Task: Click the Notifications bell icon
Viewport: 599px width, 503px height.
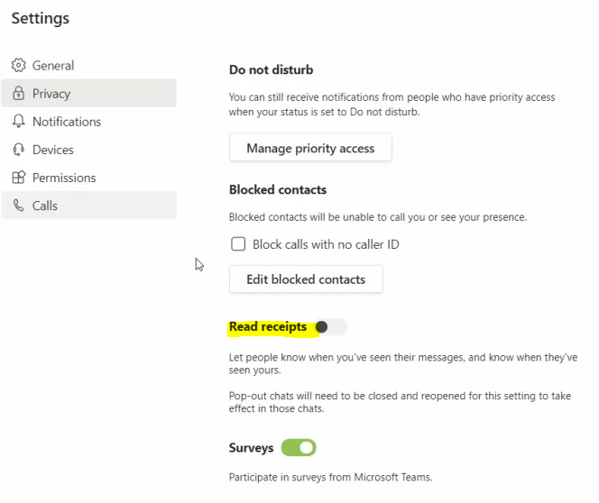Action: pos(18,122)
